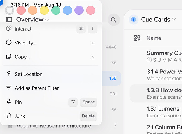Choose Junk from the context menu
182x134 pixels.
click(20, 116)
